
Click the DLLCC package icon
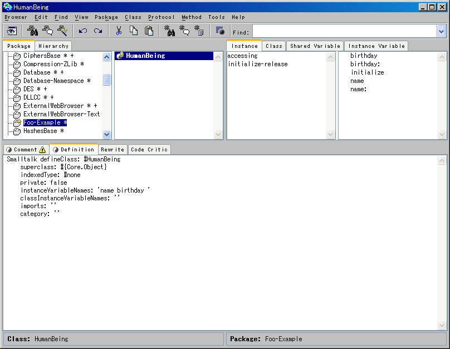pyautogui.click(x=17, y=97)
